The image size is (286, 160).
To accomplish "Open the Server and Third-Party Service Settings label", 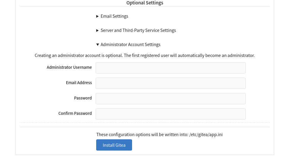I will tap(138, 30).
